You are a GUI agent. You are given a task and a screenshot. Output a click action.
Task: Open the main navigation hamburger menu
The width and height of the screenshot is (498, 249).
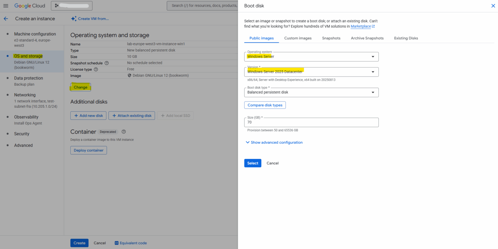tap(6, 6)
